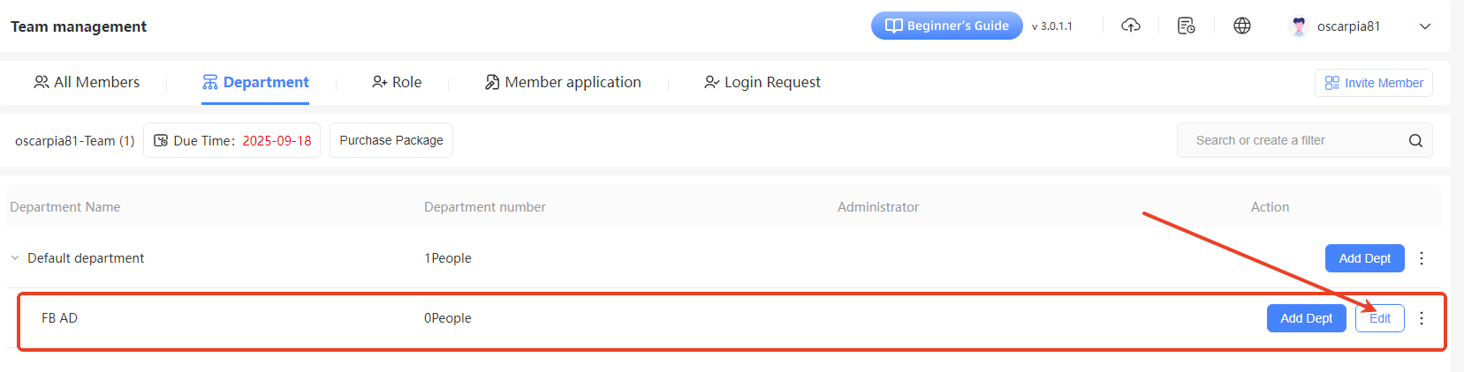Click the search magnifier icon
This screenshot has width=1464, height=372.
point(1415,141)
